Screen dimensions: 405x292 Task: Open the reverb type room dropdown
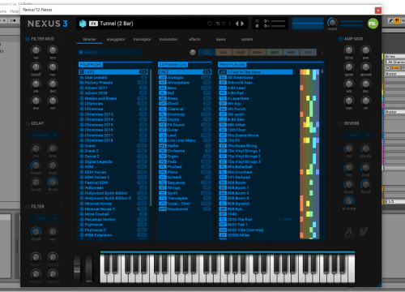357,135
